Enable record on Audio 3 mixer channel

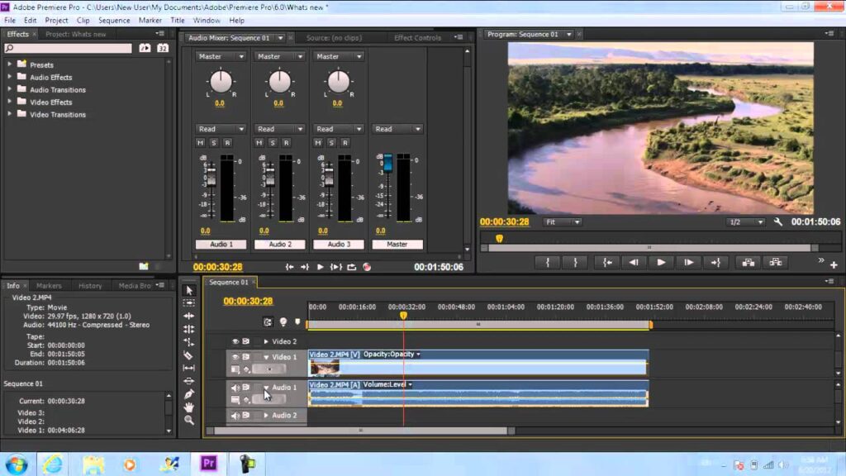345,142
